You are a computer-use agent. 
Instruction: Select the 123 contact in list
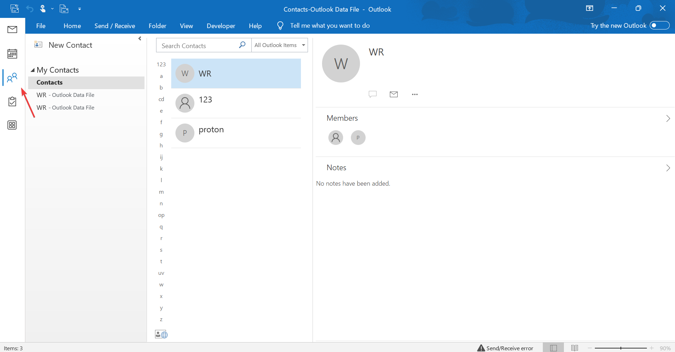click(x=236, y=103)
